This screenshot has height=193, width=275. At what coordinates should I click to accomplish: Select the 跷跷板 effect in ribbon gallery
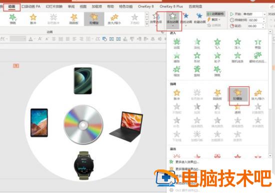pos(74,19)
